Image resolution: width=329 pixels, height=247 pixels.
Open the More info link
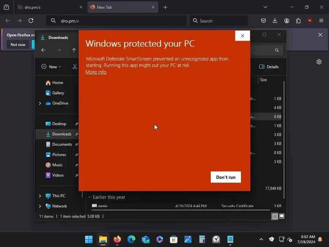click(x=96, y=72)
